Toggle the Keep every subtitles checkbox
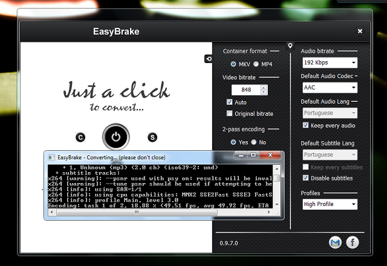This screenshot has height=266, width=387. click(x=305, y=167)
